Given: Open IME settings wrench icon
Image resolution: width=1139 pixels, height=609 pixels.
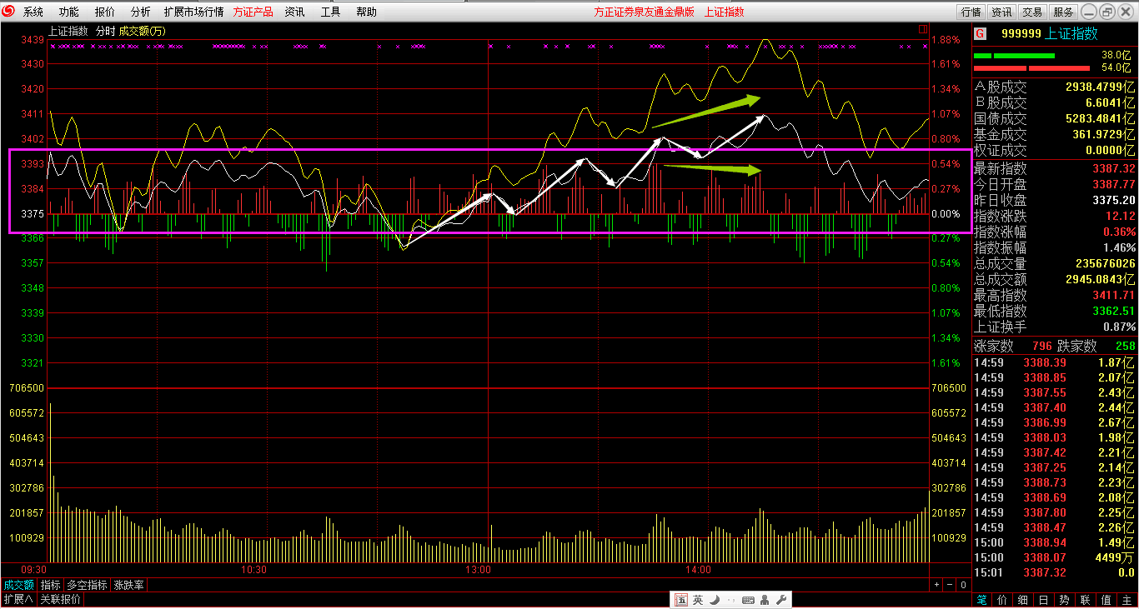Looking at the screenshot, I should (x=781, y=600).
